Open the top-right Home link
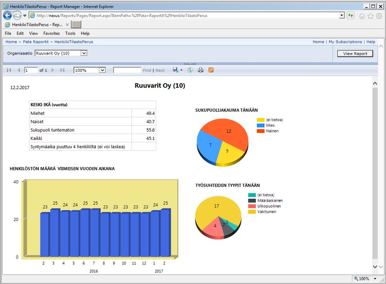This screenshot has height=284, width=386. click(x=318, y=42)
